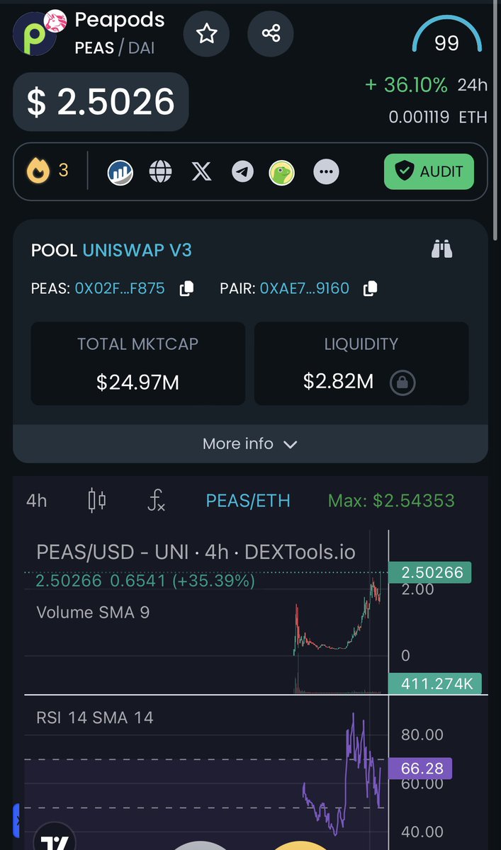Click the 66.28 RSI value tag
501x850 pixels.
tap(421, 769)
